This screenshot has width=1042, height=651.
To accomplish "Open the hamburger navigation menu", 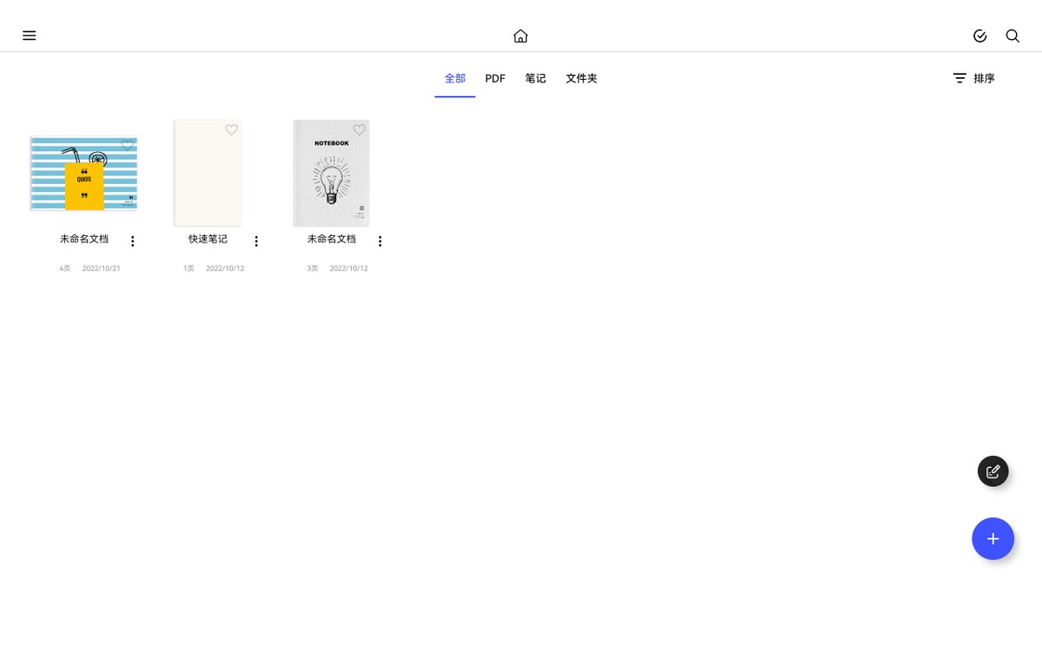I will (29, 36).
